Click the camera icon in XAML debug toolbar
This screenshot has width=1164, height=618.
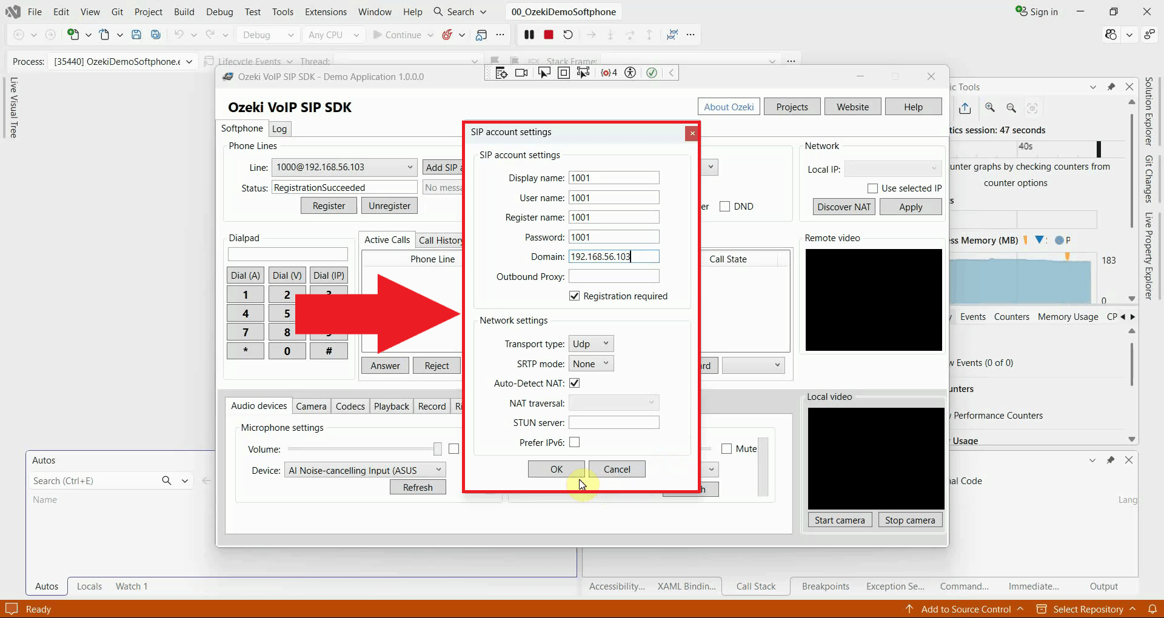521,73
